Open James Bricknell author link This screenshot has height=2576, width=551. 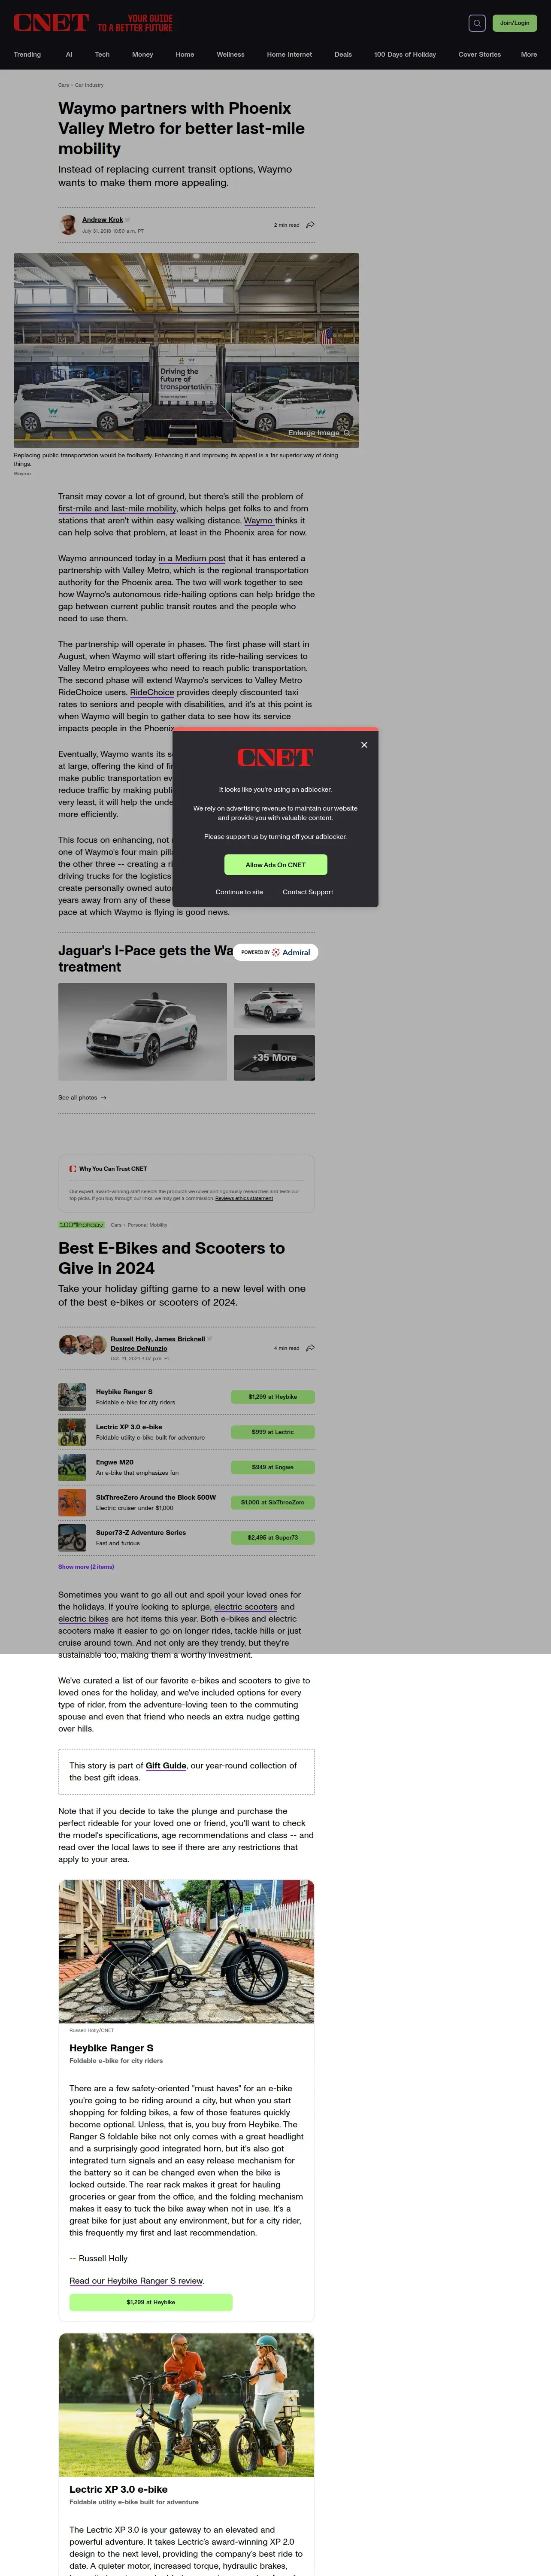[180, 1339]
